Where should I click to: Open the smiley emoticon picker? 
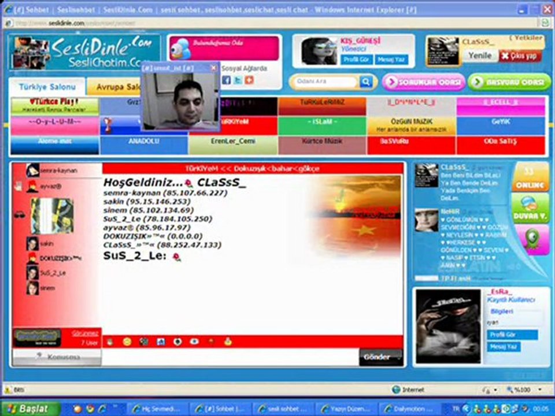click(x=127, y=341)
